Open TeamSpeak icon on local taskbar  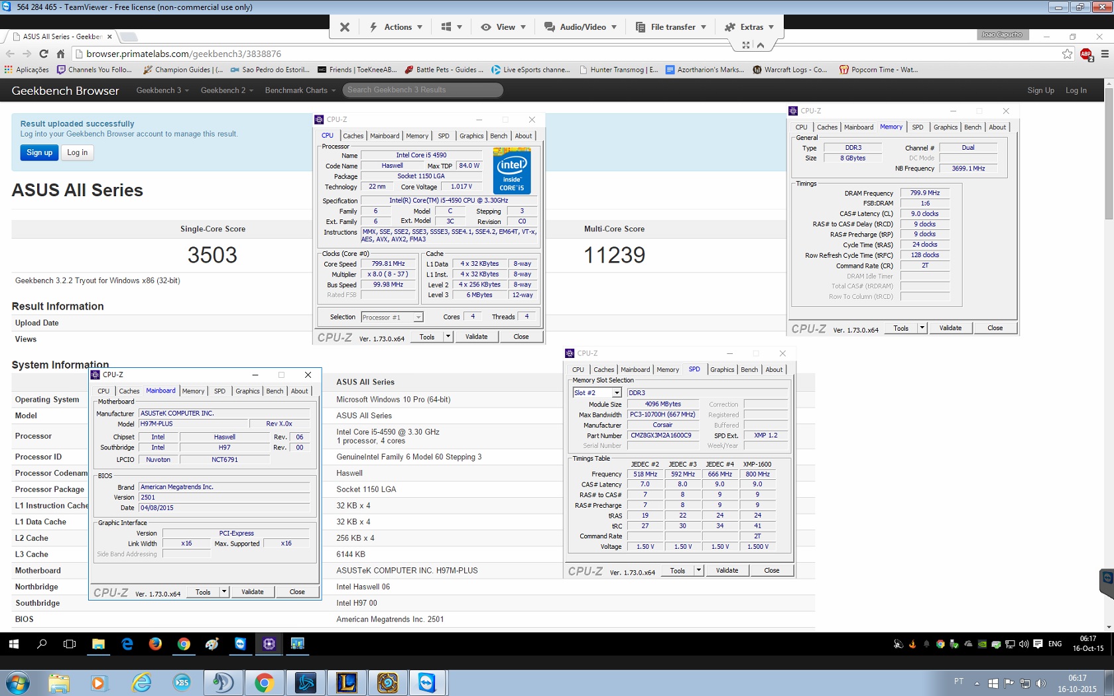223,683
